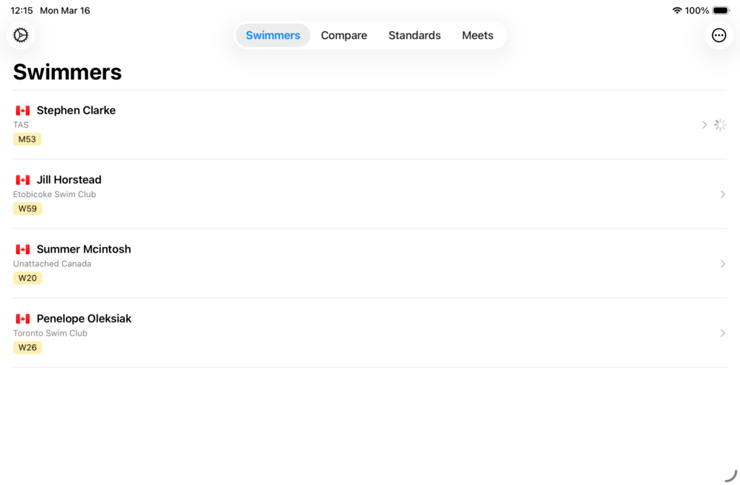Open the Standards tab
740x485 pixels.
tap(414, 35)
